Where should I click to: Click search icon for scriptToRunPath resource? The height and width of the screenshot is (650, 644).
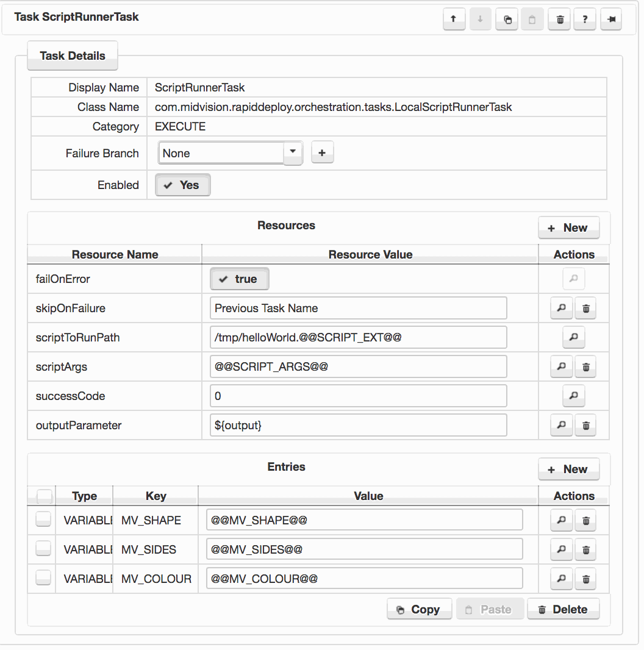pos(573,337)
